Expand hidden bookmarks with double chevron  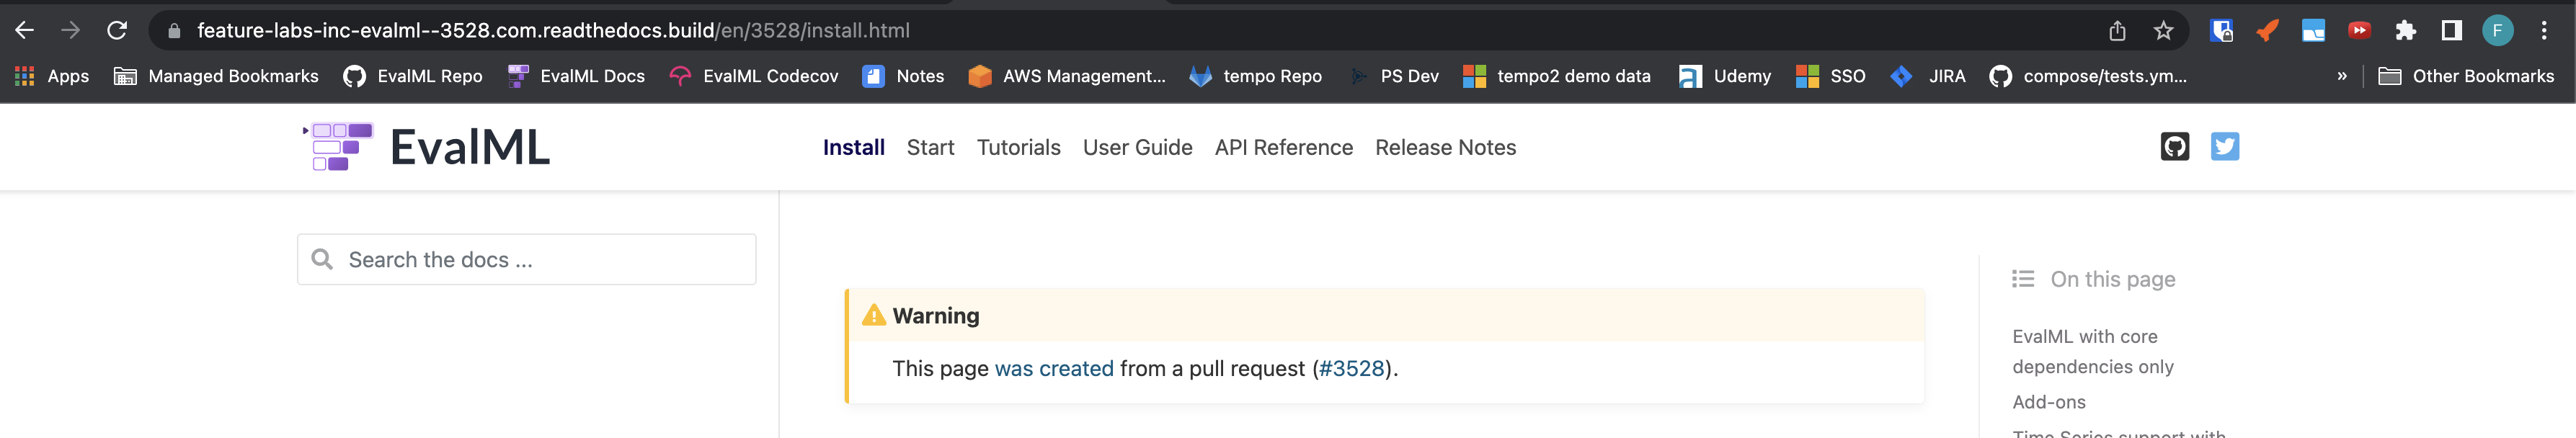2341,76
